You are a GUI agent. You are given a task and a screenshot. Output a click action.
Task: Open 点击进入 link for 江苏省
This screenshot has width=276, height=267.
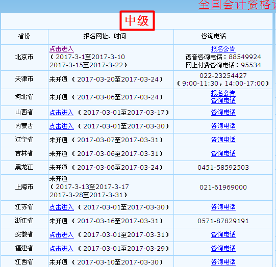(x=62, y=207)
